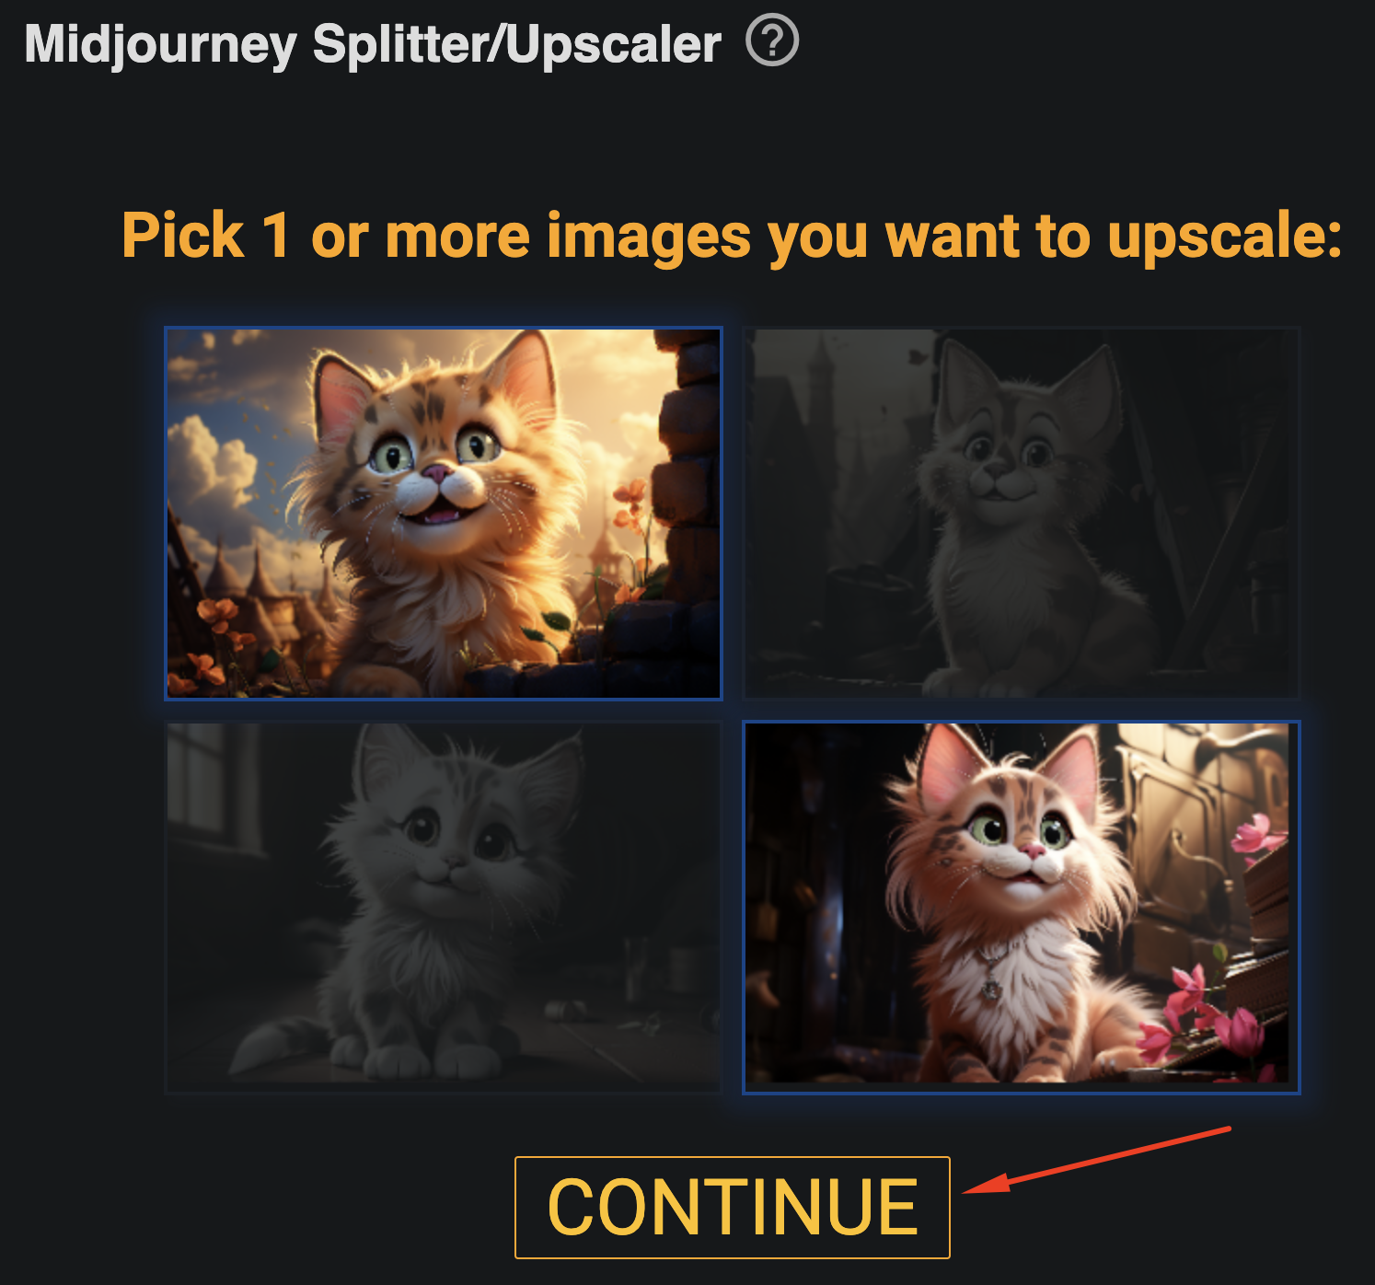1375x1285 pixels.
Task: Toggle the fourth image in the grid
Action: (1022, 908)
